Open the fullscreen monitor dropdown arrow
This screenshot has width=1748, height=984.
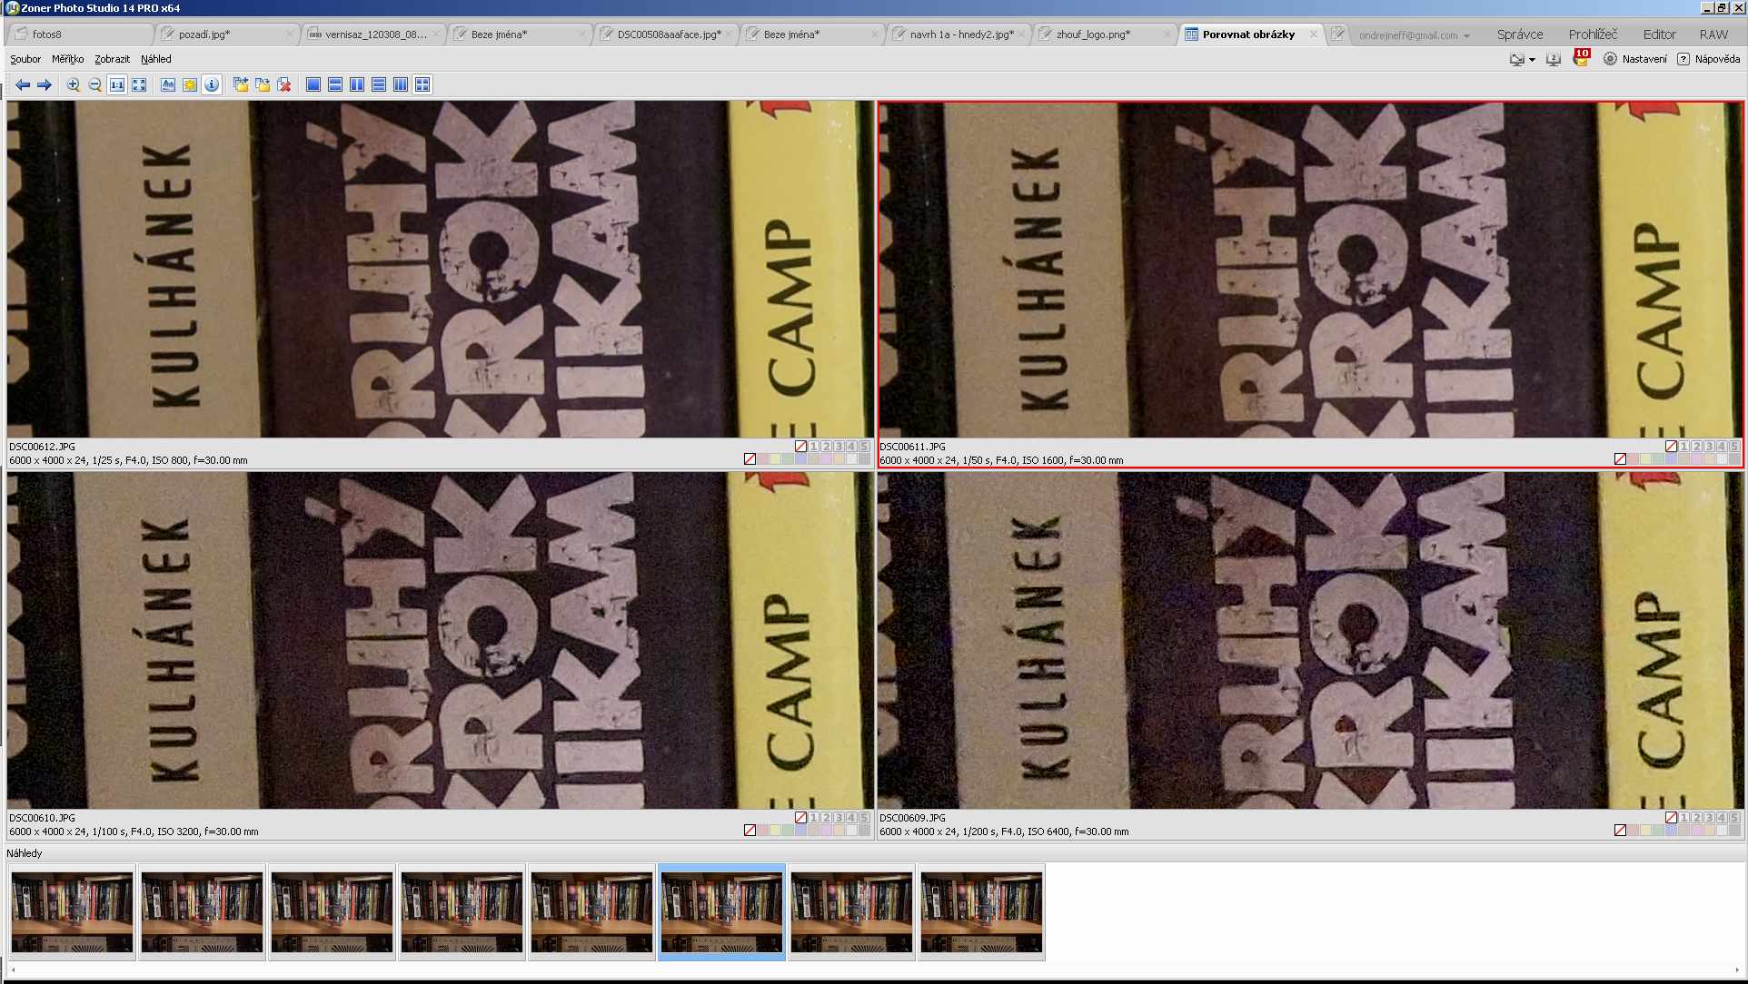[x=1532, y=60]
